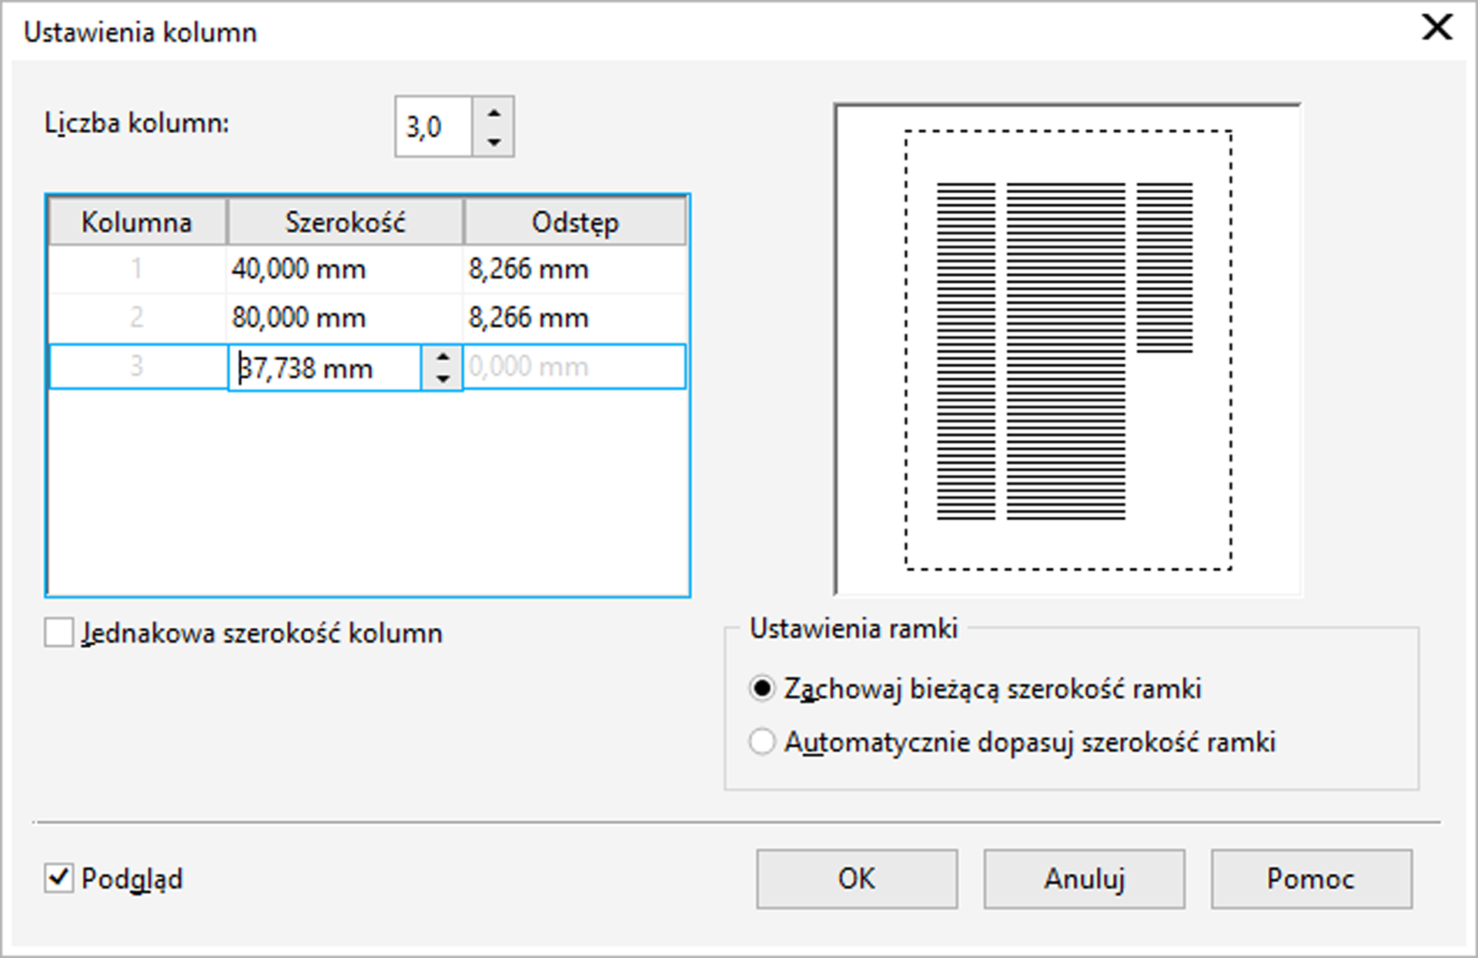Select Automatycznie dopasuj szerokość ramki option

click(762, 743)
